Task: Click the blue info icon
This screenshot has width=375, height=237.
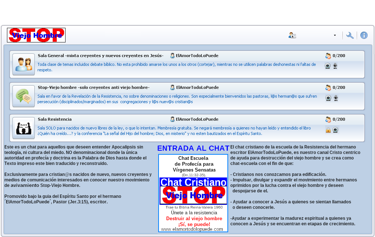Action: [x=364, y=35]
